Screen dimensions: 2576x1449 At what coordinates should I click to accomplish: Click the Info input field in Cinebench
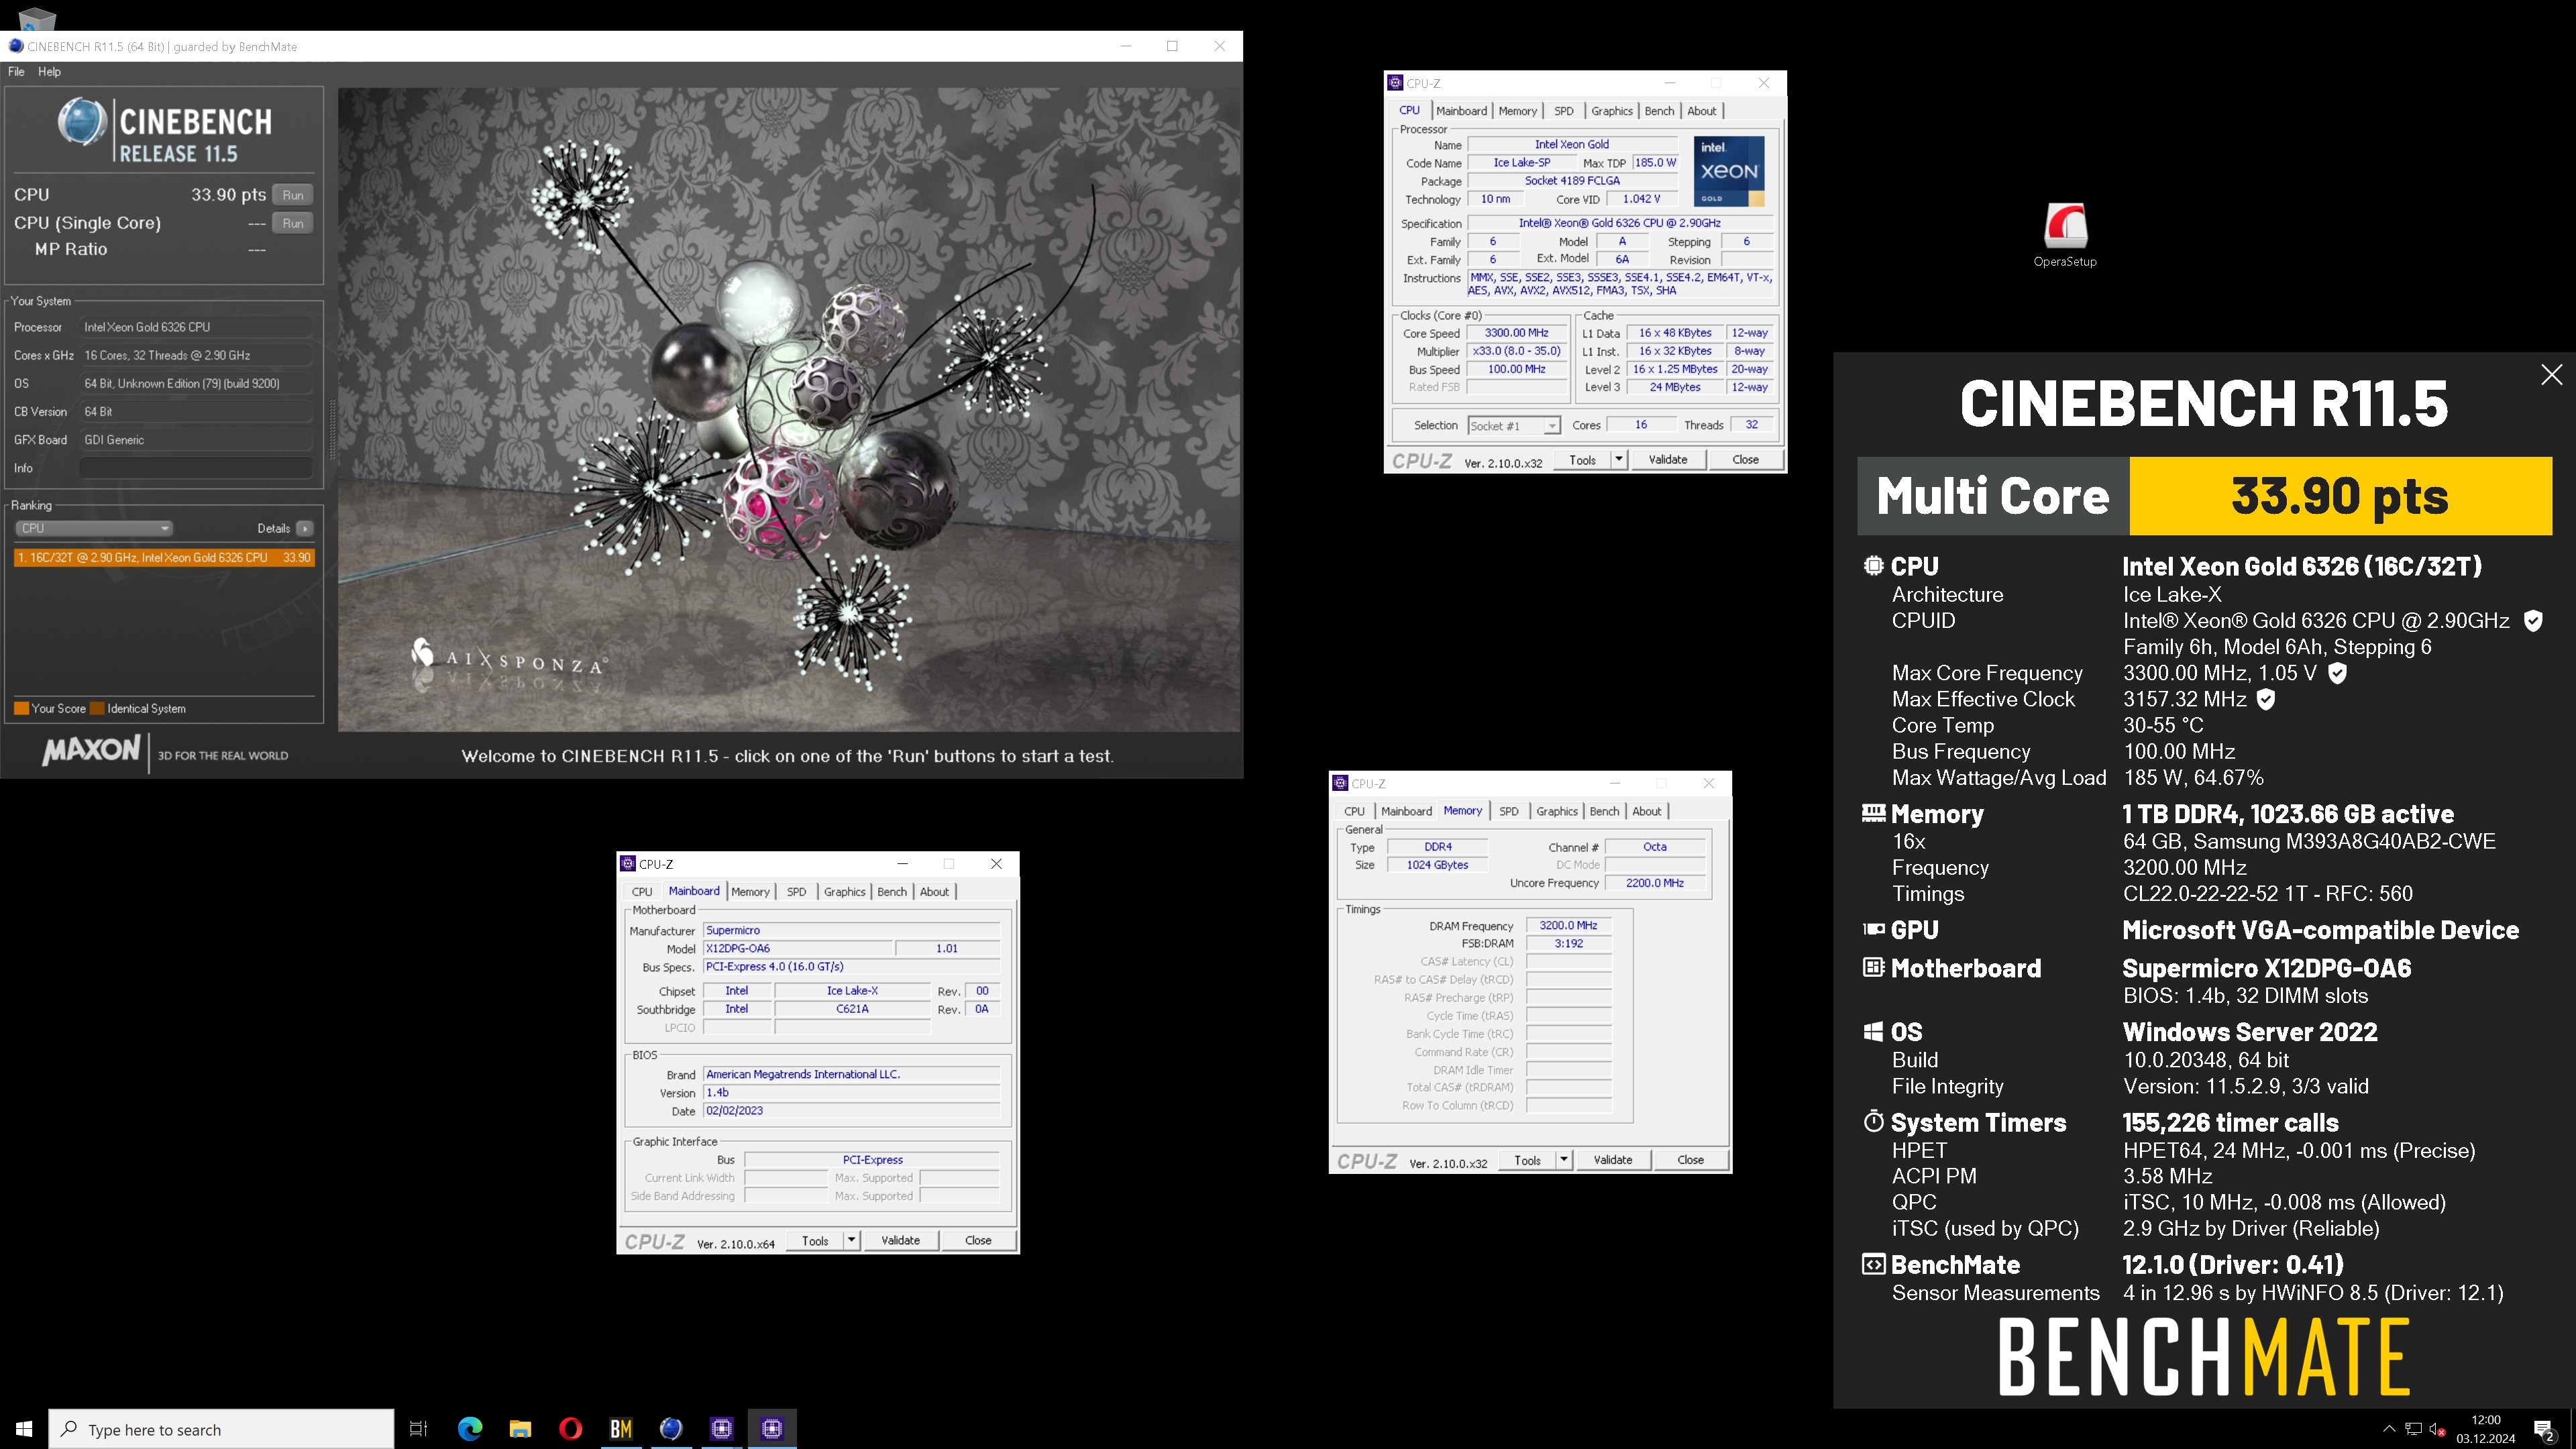point(196,468)
